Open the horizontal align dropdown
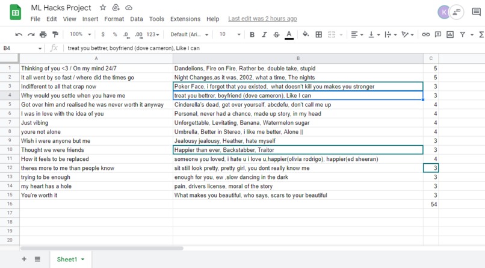 [x=357, y=35]
